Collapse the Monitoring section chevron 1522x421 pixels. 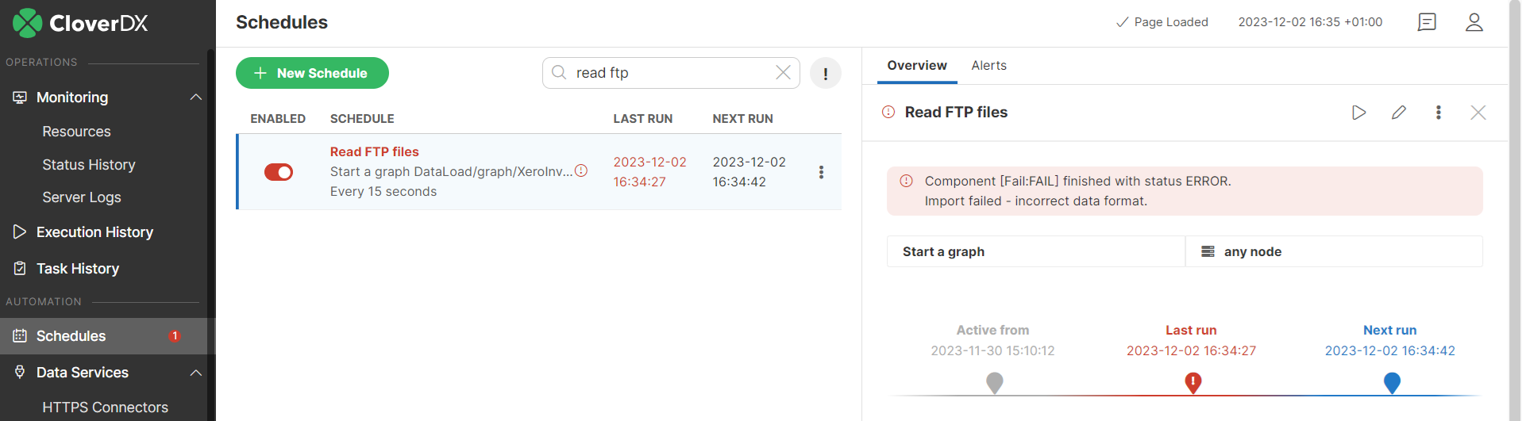[x=195, y=98]
